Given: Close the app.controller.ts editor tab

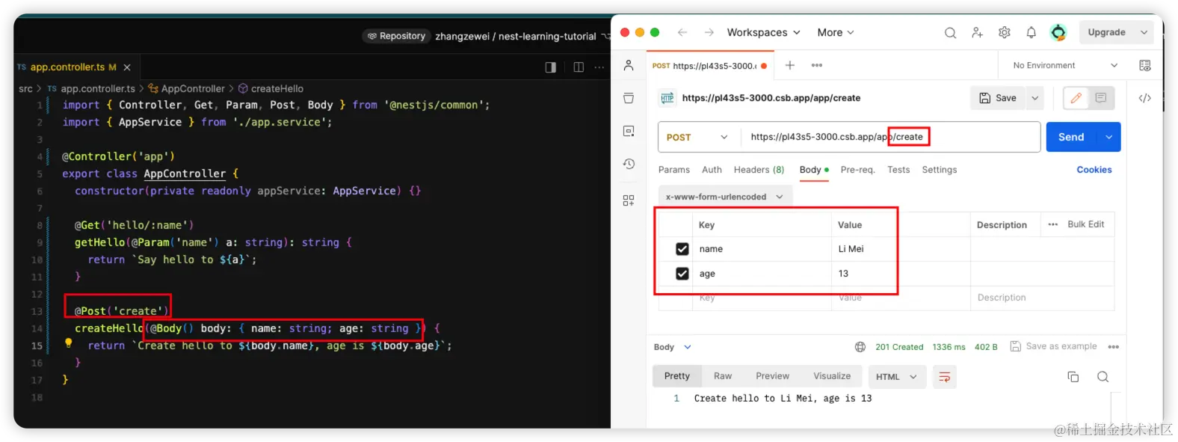Looking at the screenshot, I should pos(127,67).
